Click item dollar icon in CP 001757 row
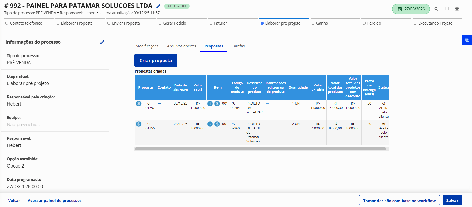The image size is (472, 207). pyautogui.click(x=217, y=104)
